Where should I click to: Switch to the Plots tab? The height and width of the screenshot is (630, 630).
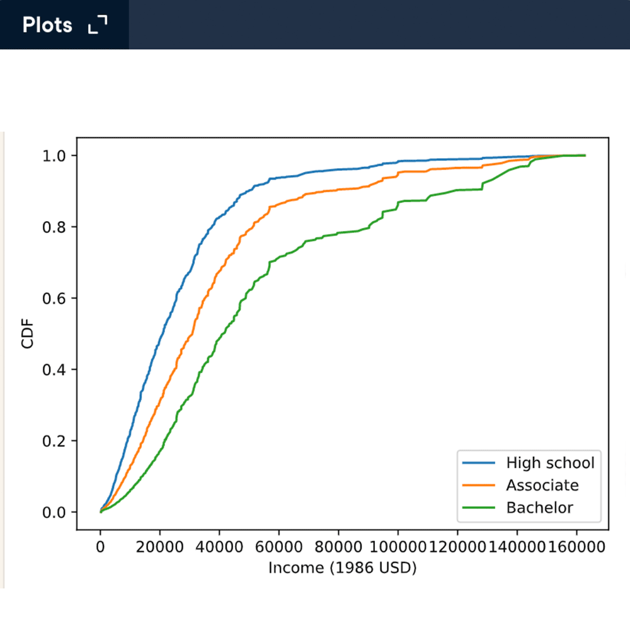[x=47, y=25]
